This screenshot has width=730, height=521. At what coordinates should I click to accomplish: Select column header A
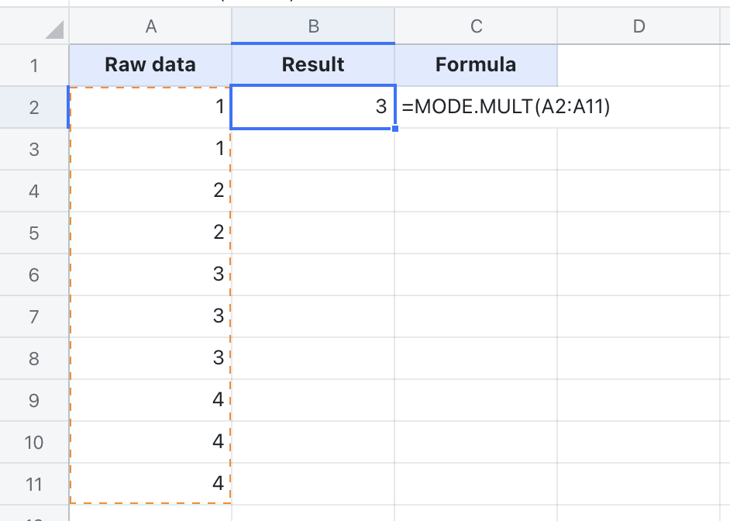pos(150,26)
